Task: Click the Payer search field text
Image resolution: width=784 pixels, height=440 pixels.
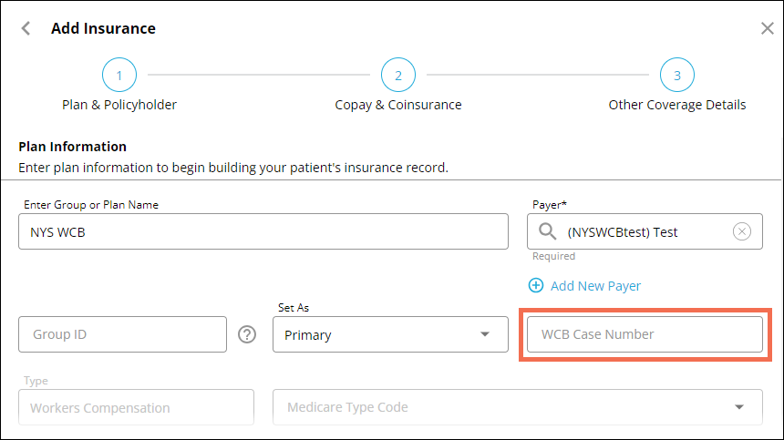Action: pyautogui.click(x=638, y=232)
